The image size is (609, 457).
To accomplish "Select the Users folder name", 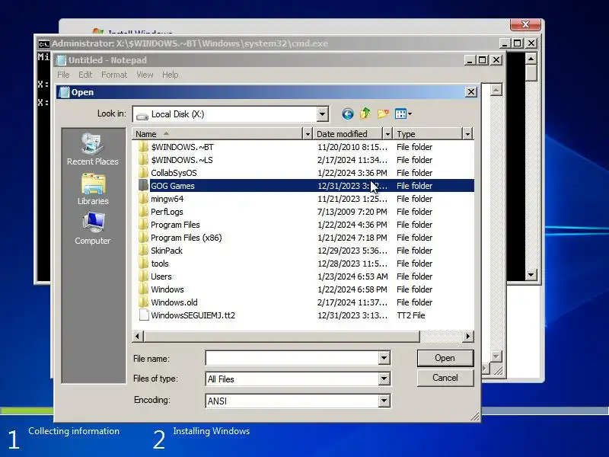I will [161, 276].
